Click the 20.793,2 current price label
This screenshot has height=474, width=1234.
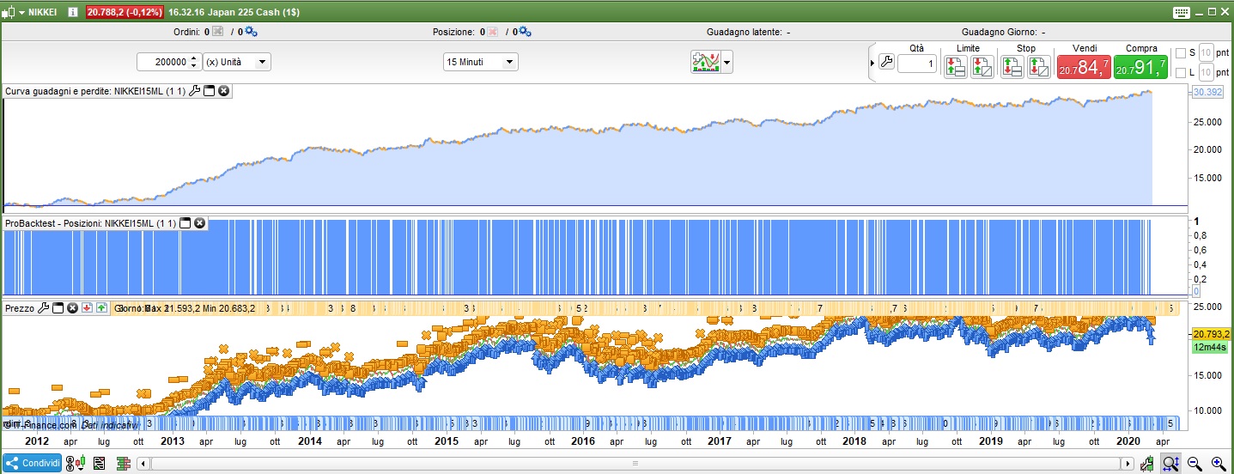pos(1212,334)
